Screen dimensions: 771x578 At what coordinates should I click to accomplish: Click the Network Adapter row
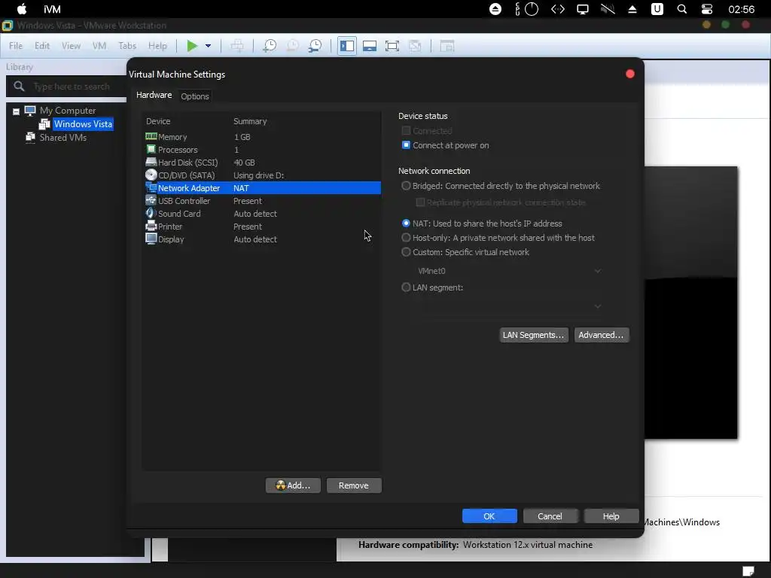tap(263, 187)
